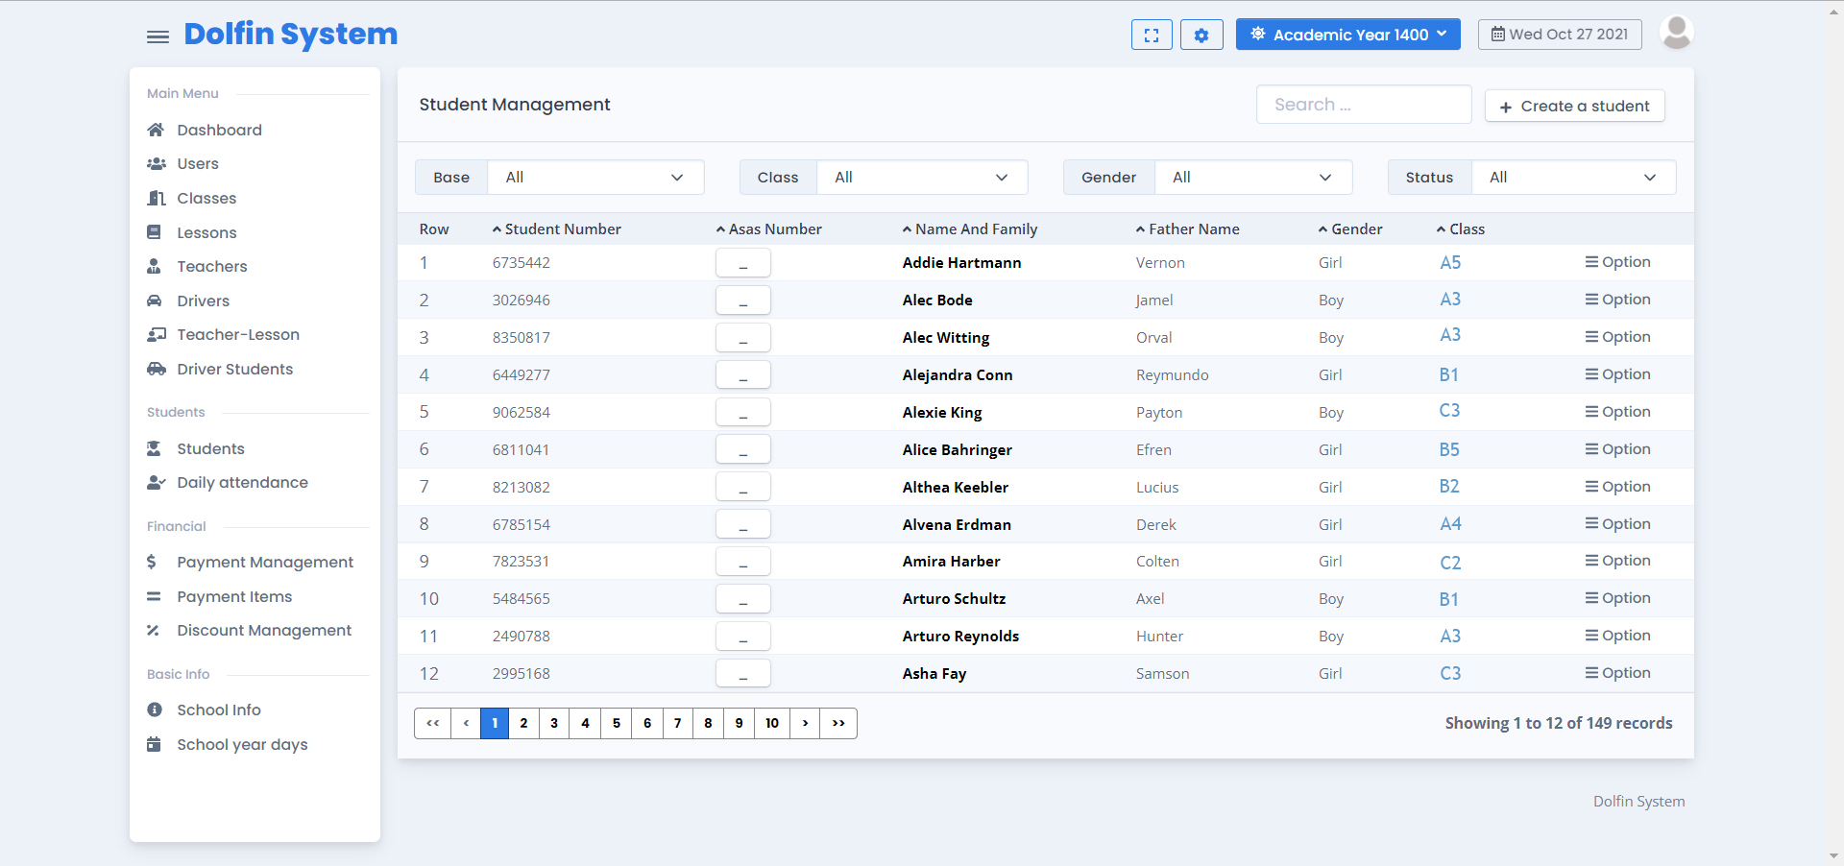
Task: Jump to last page with double arrow
Action: coord(838,723)
